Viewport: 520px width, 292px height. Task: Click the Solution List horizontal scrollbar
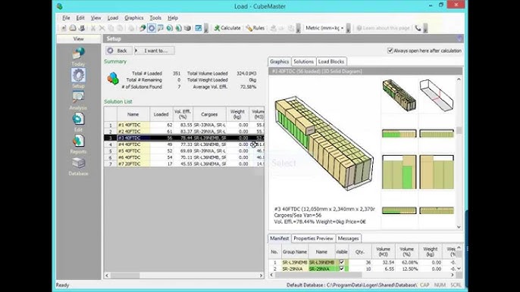tap(184, 275)
